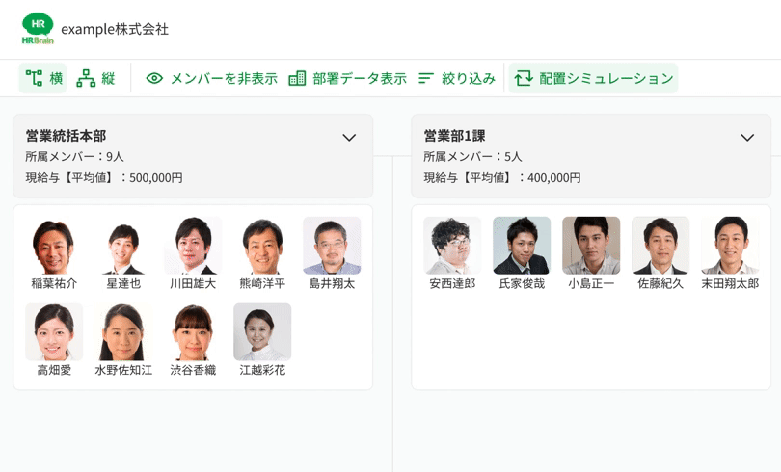Open 川田雄大 member photo
Image resolution: width=781 pixels, height=472 pixels.
coord(193,246)
